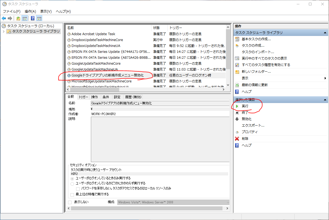Click the blue Help question-mark toolbar icon

tap(33, 18)
